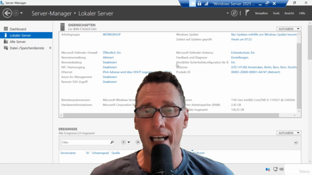This screenshot has width=312, height=175.
Task: Click the main window vertical scrollbar
Action: [310, 42]
